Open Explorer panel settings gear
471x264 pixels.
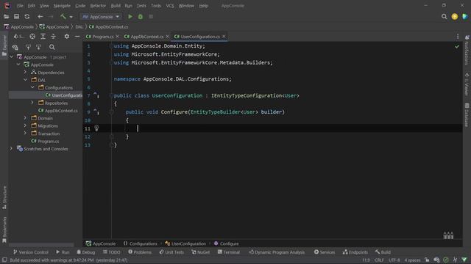point(67,37)
